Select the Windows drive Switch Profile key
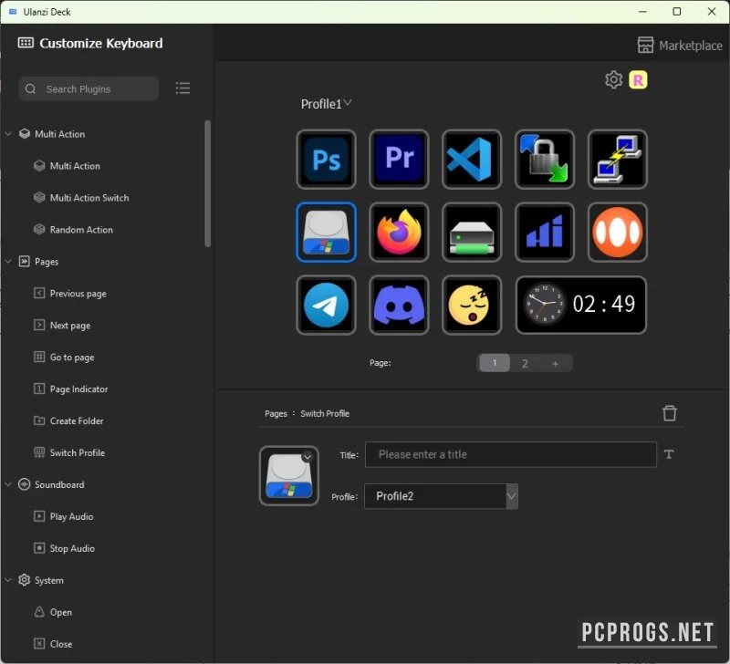Viewport: 730px width, 664px height. tap(326, 233)
